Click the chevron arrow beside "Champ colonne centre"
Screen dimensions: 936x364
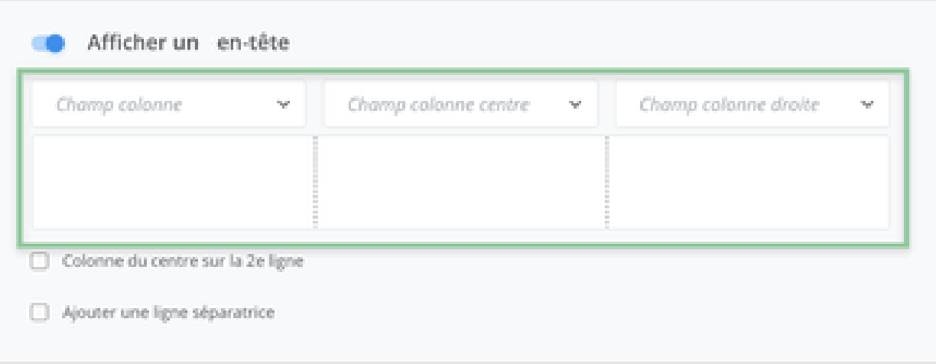click(576, 105)
